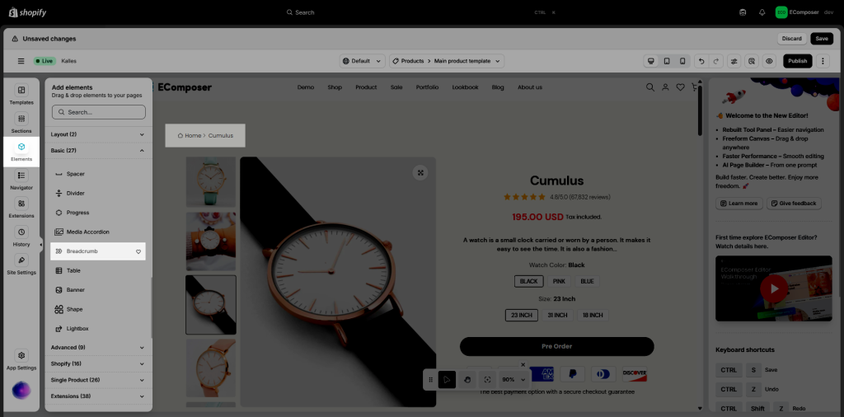
Task: Open the Navigator panel
Action: [21, 179]
